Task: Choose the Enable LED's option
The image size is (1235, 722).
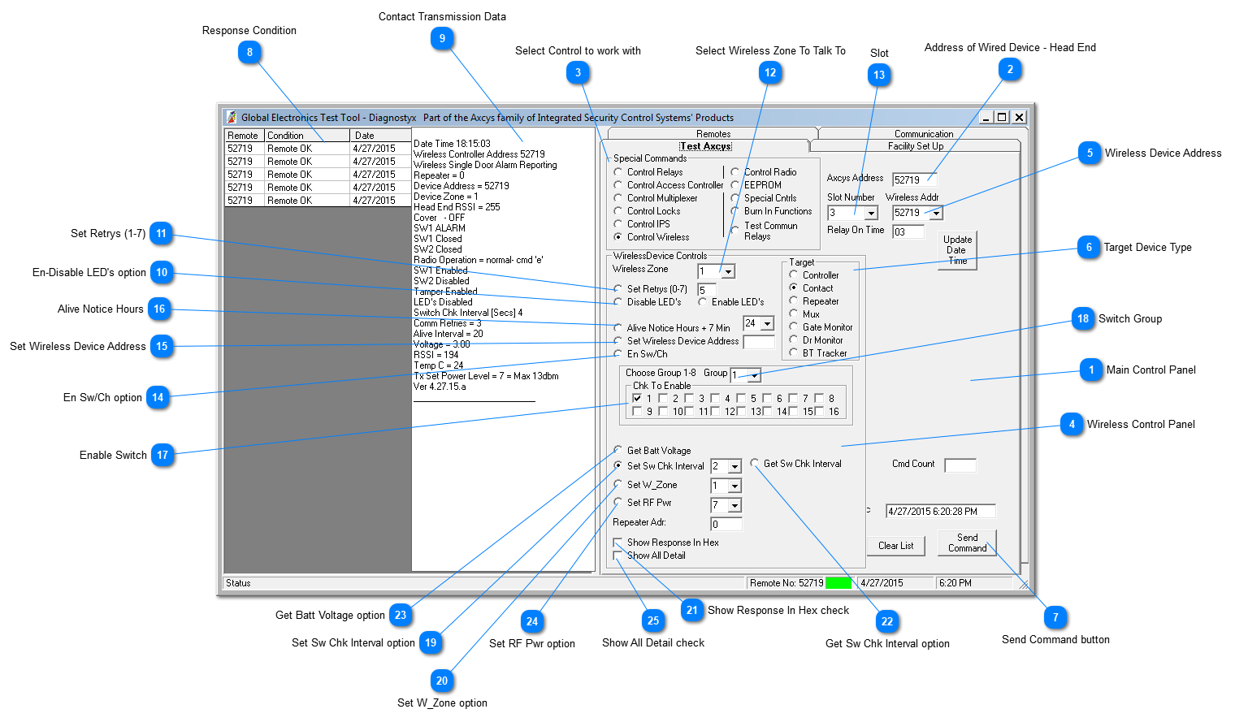Action: tap(703, 302)
